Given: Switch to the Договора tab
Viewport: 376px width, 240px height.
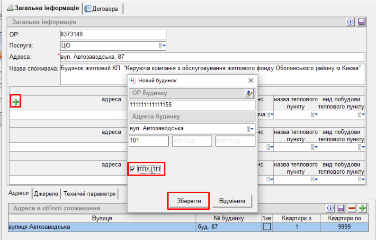Looking at the screenshot, I should coord(102,9).
